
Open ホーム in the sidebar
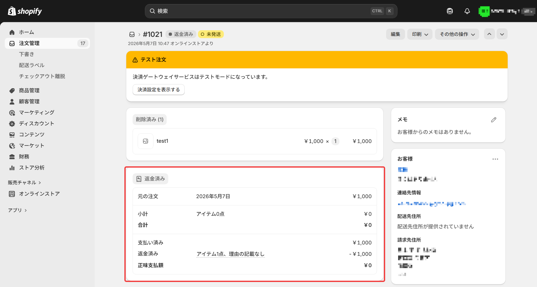[47, 32]
